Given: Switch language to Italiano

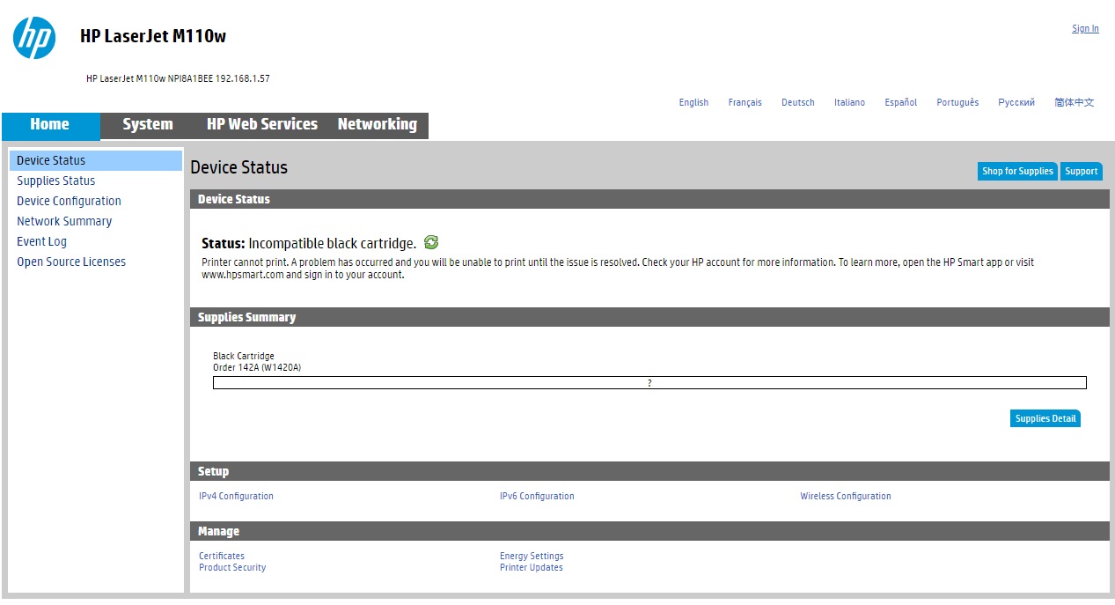Looking at the screenshot, I should point(849,102).
